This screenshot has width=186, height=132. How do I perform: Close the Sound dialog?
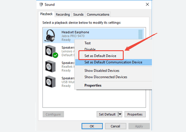[147, 5]
